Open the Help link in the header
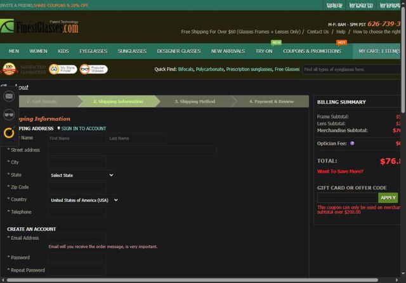 click(x=341, y=32)
